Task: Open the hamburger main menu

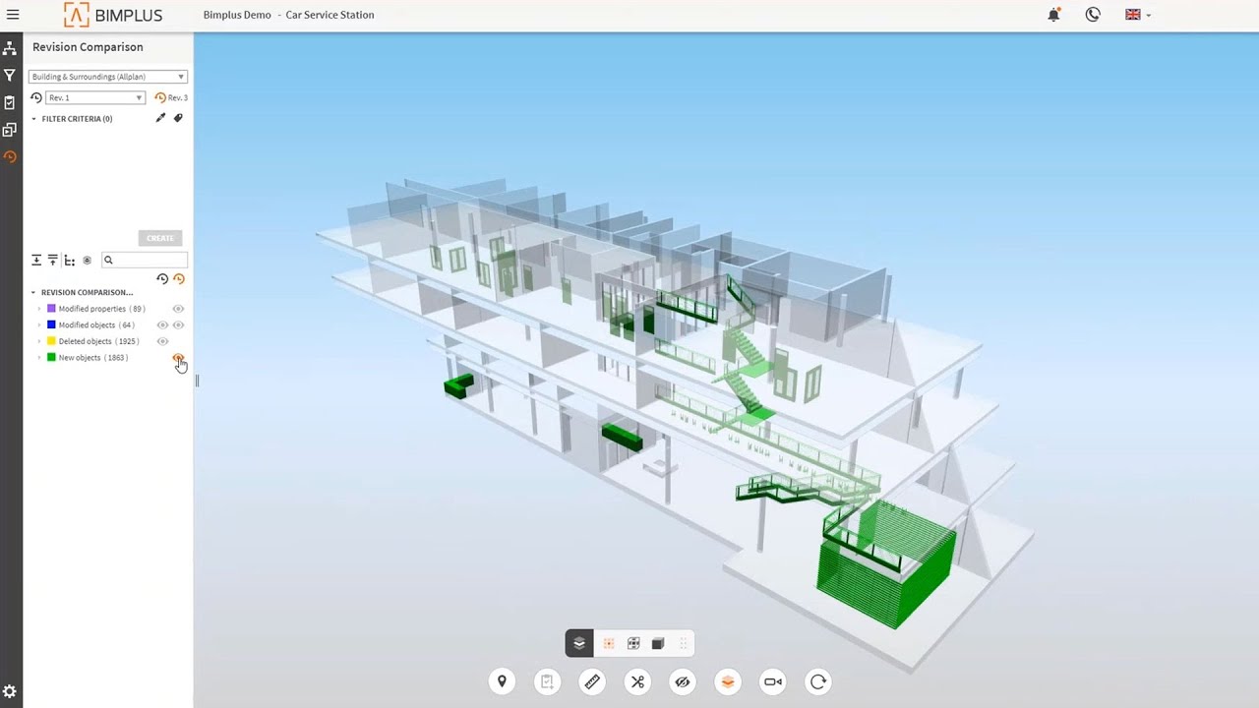Action: coord(13,15)
